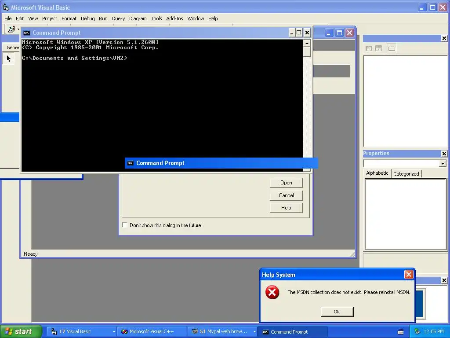450x338 pixels.
Task: Click the network system tray icon
Action: pos(417,332)
